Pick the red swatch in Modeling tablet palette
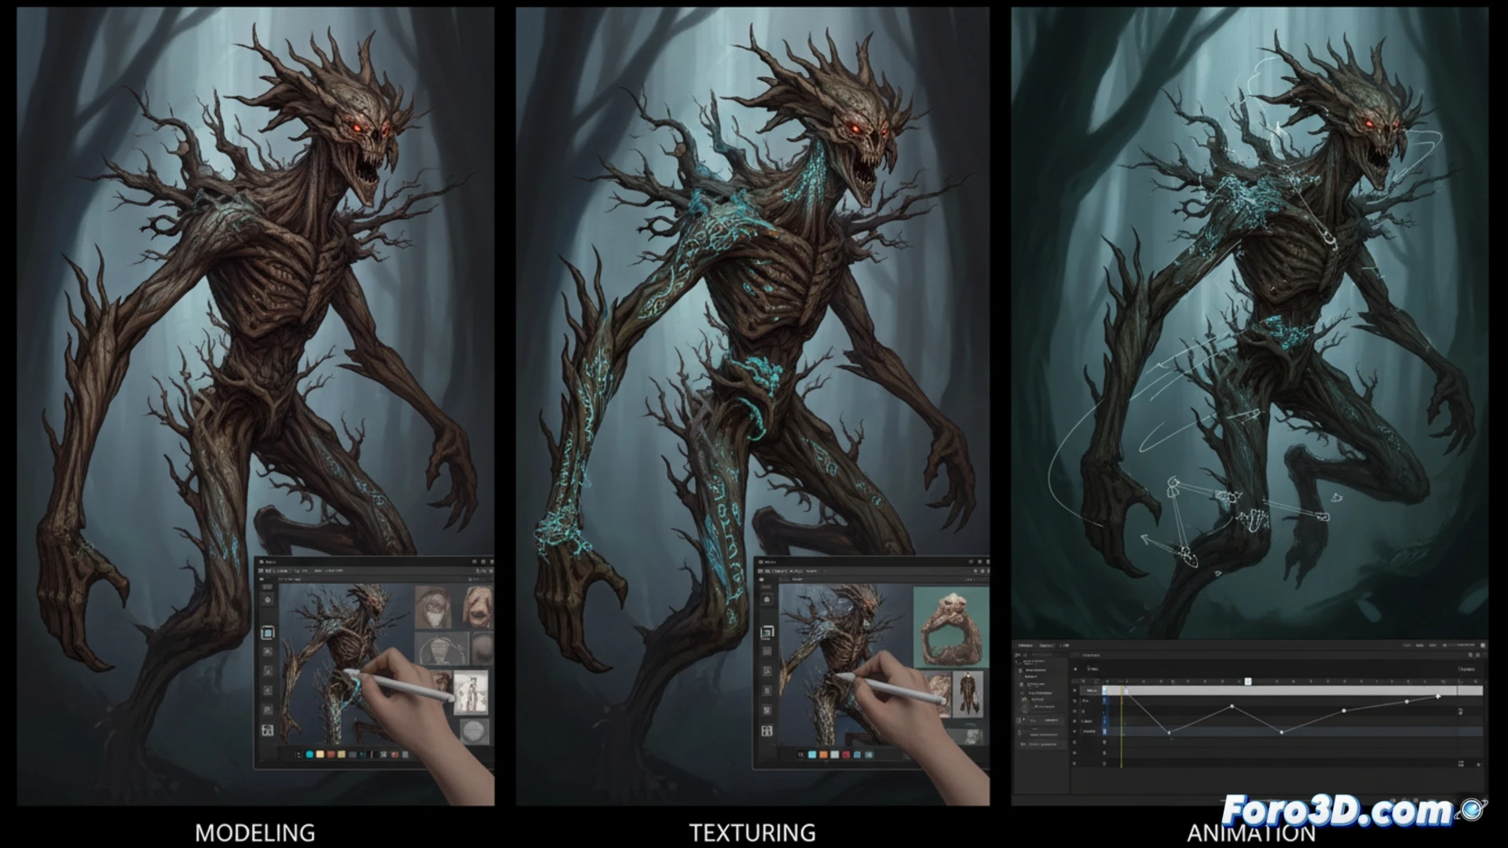Image resolution: width=1508 pixels, height=848 pixels. click(331, 755)
